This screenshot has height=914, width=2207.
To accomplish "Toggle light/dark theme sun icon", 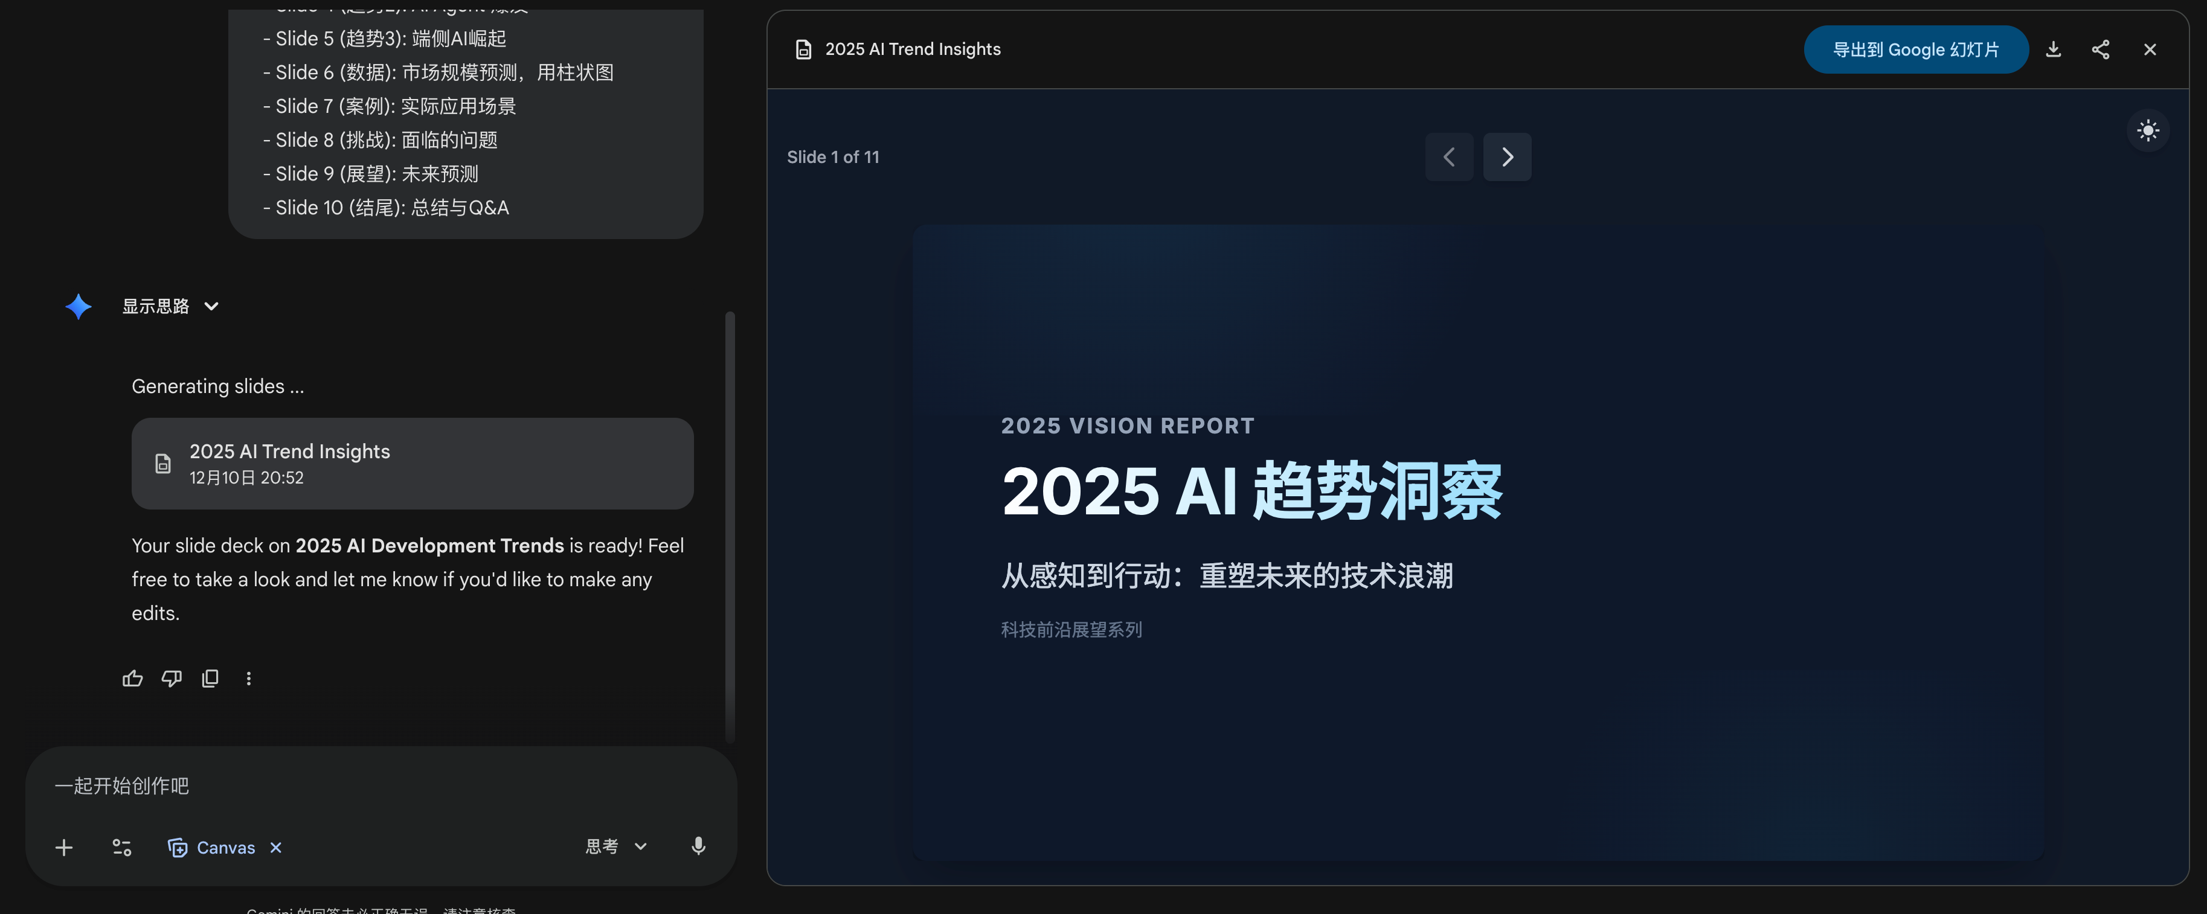I will pyautogui.click(x=2147, y=131).
